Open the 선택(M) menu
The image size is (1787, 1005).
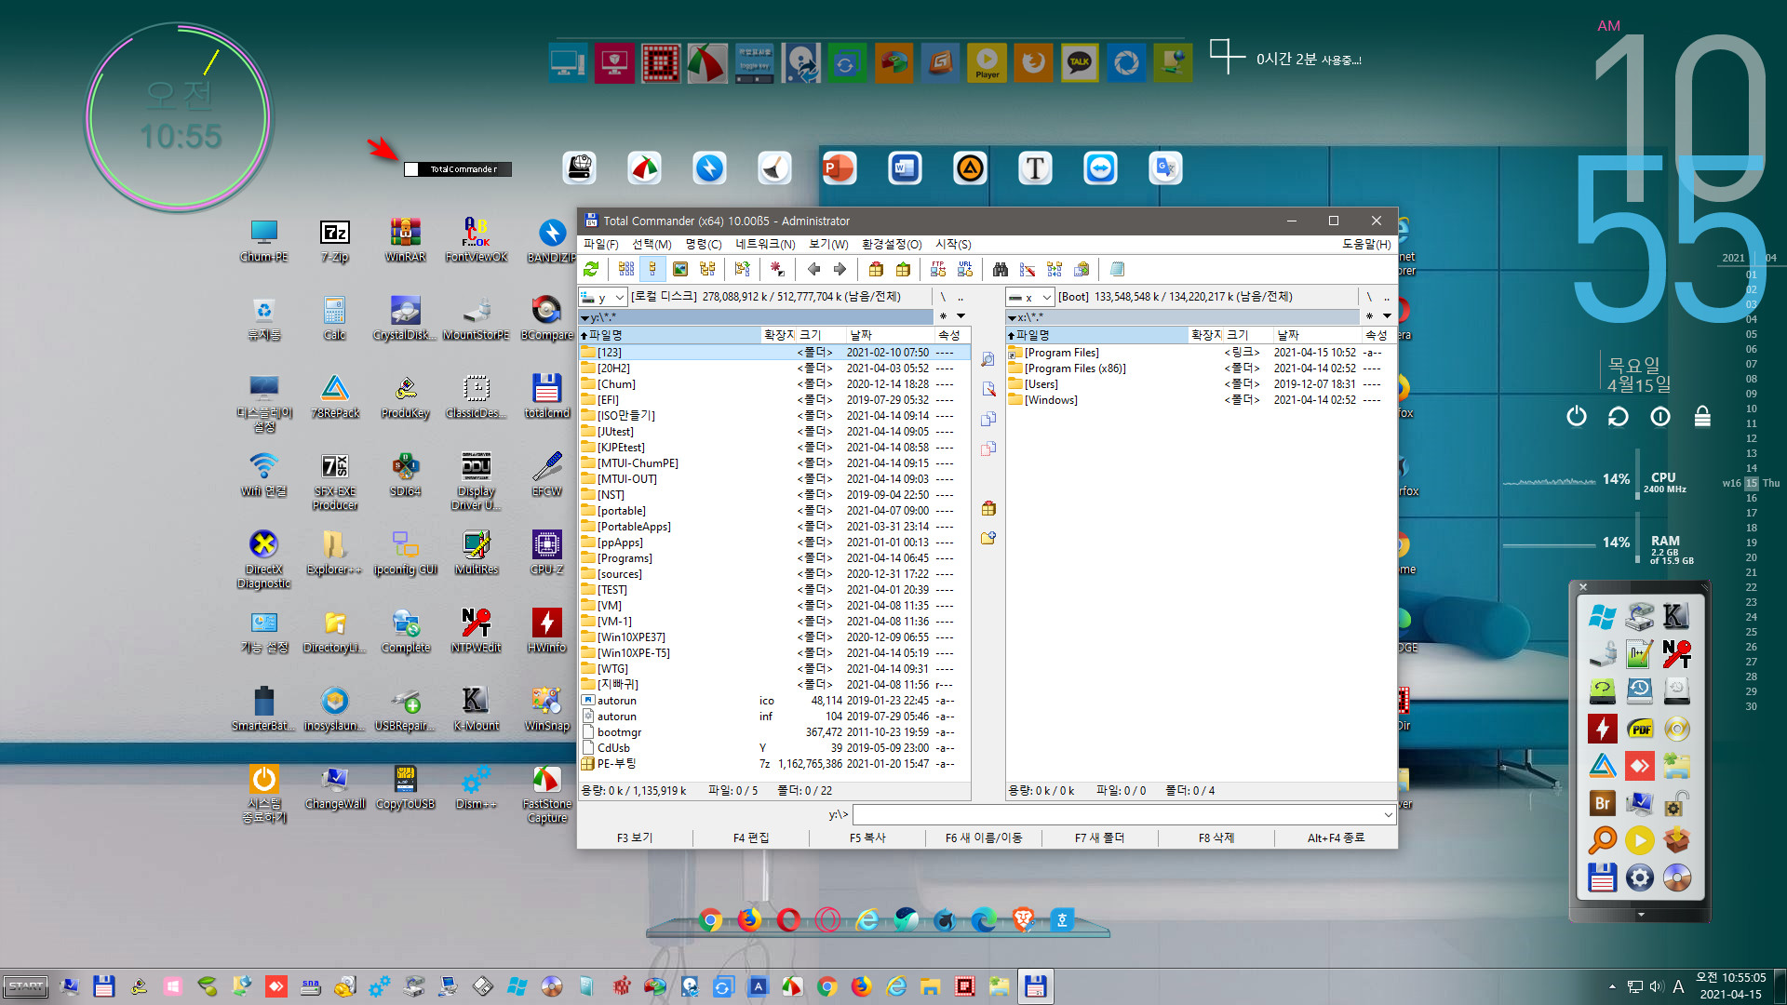coord(652,244)
